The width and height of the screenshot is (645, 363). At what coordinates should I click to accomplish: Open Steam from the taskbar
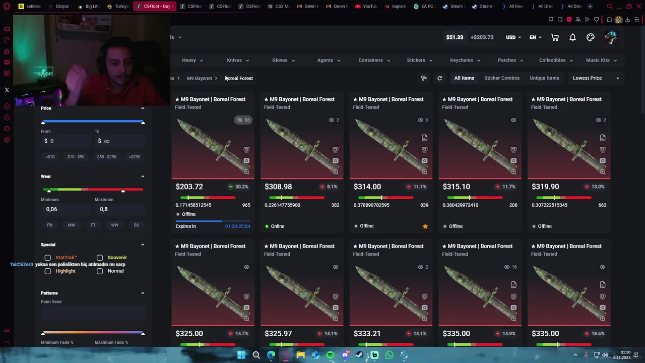360,355
